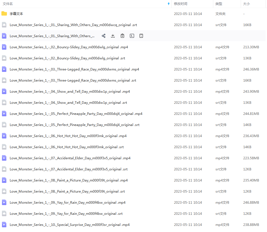This screenshot has width=267, height=232.
Task: Open the file name 09._Yay_for_Rain_Day_m000f4bw_original .srt
Action: click(66, 214)
